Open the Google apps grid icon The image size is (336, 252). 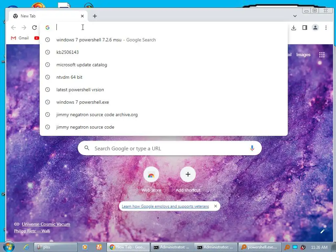322,55
